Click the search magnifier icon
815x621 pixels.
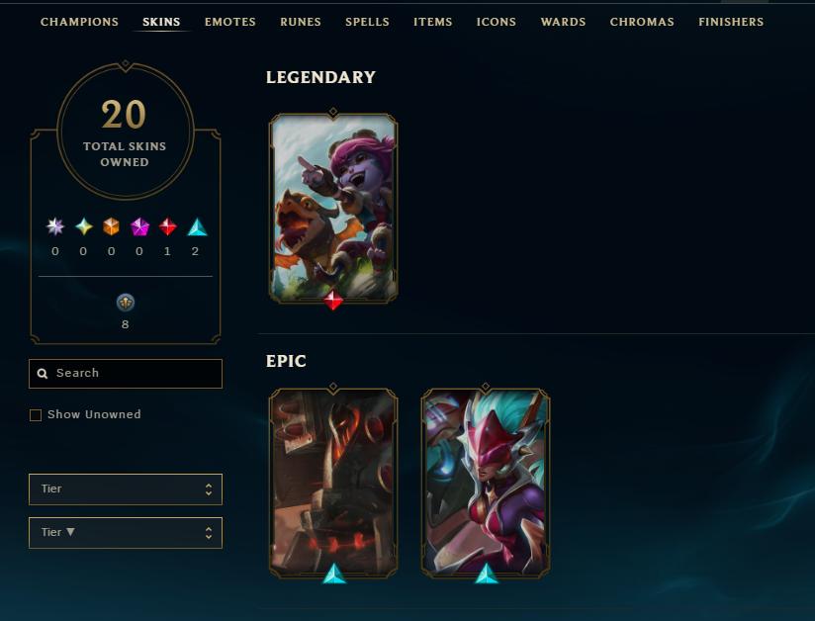tap(43, 373)
